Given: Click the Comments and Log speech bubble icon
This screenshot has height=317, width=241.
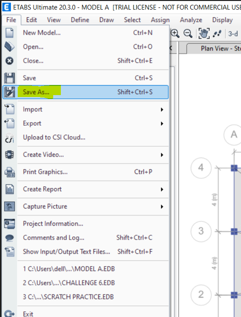Looking at the screenshot, I should click(10, 238).
